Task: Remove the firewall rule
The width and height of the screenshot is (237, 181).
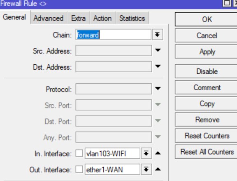Action: click(207, 120)
